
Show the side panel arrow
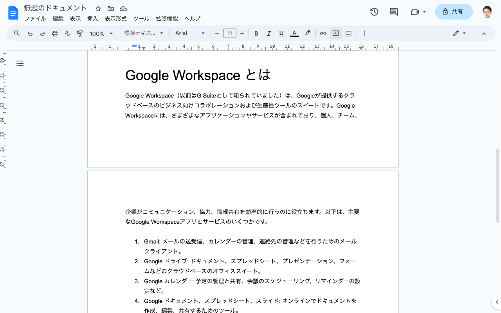pos(496,302)
